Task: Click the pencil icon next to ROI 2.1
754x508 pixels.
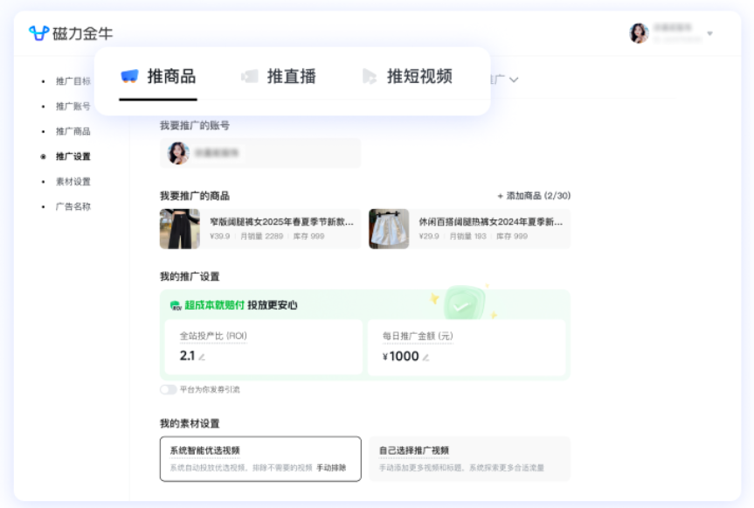Action: [x=202, y=357]
